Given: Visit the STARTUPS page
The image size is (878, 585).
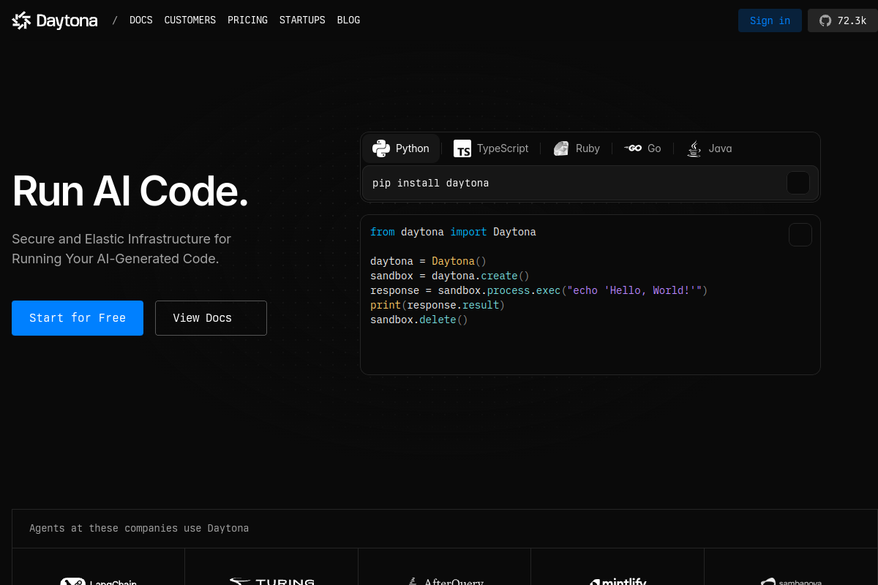Looking at the screenshot, I should pos(302,20).
